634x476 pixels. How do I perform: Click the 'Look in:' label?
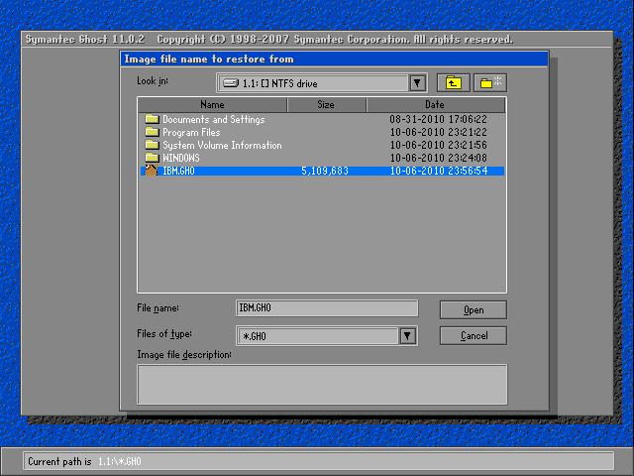153,81
